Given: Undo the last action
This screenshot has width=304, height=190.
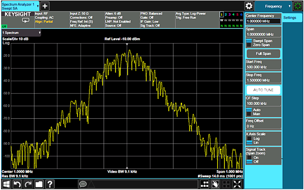Looking at the screenshot, I should click(17, 184).
